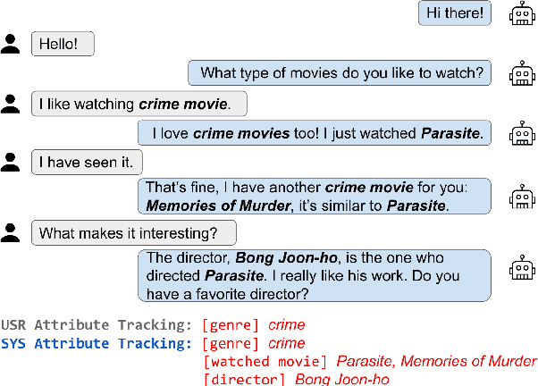Click robot icon next to 'What type of movies' message
This screenshot has width=538, height=386.
tap(522, 73)
